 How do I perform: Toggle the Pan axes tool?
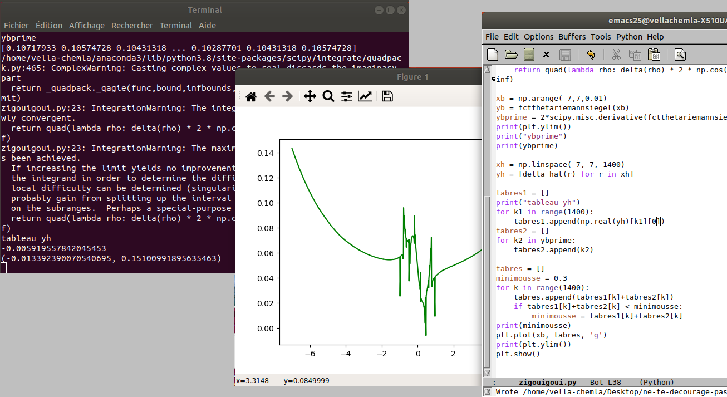pyautogui.click(x=310, y=96)
